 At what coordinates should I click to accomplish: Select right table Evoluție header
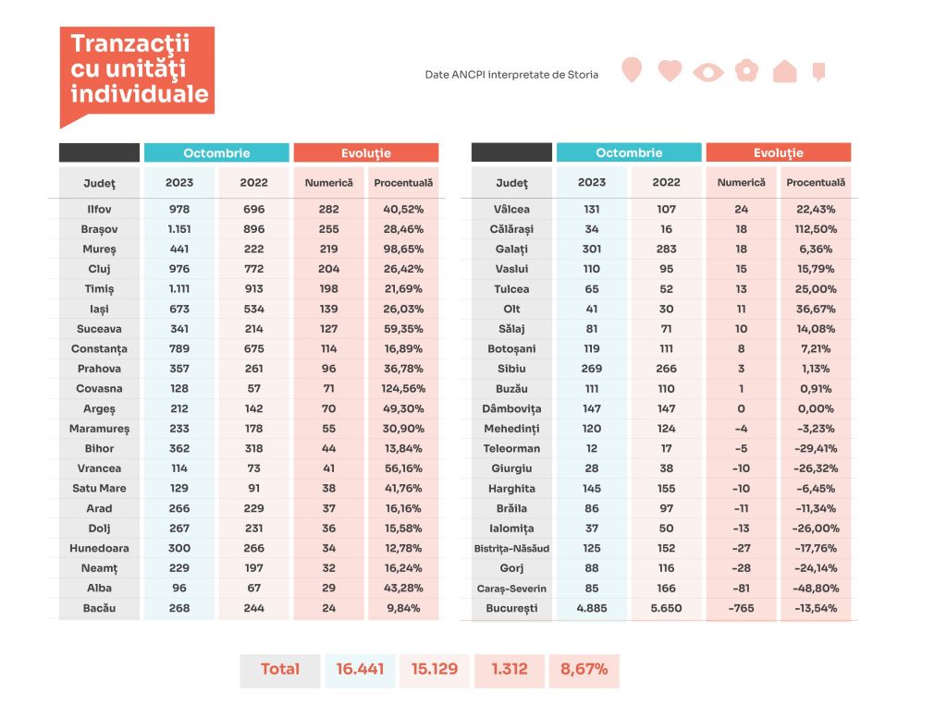pos(778,152)
